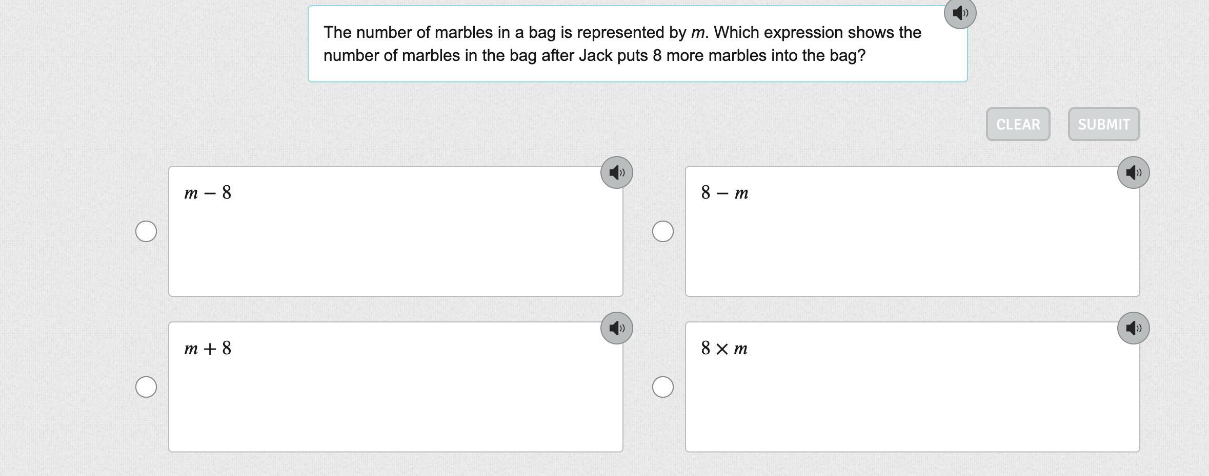Play audio for the marbles question
Screen dimensions: 1209x476
point(960,13)
